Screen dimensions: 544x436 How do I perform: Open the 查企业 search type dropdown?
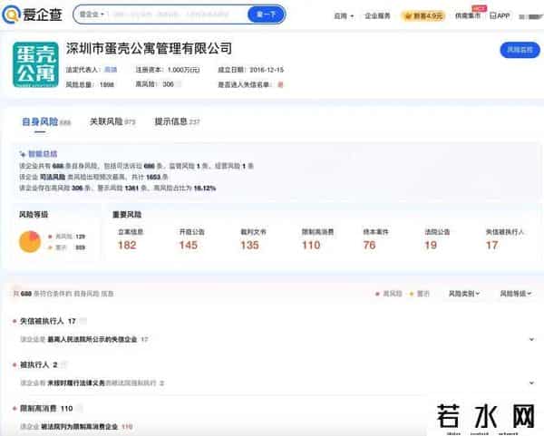coord(92,15)
